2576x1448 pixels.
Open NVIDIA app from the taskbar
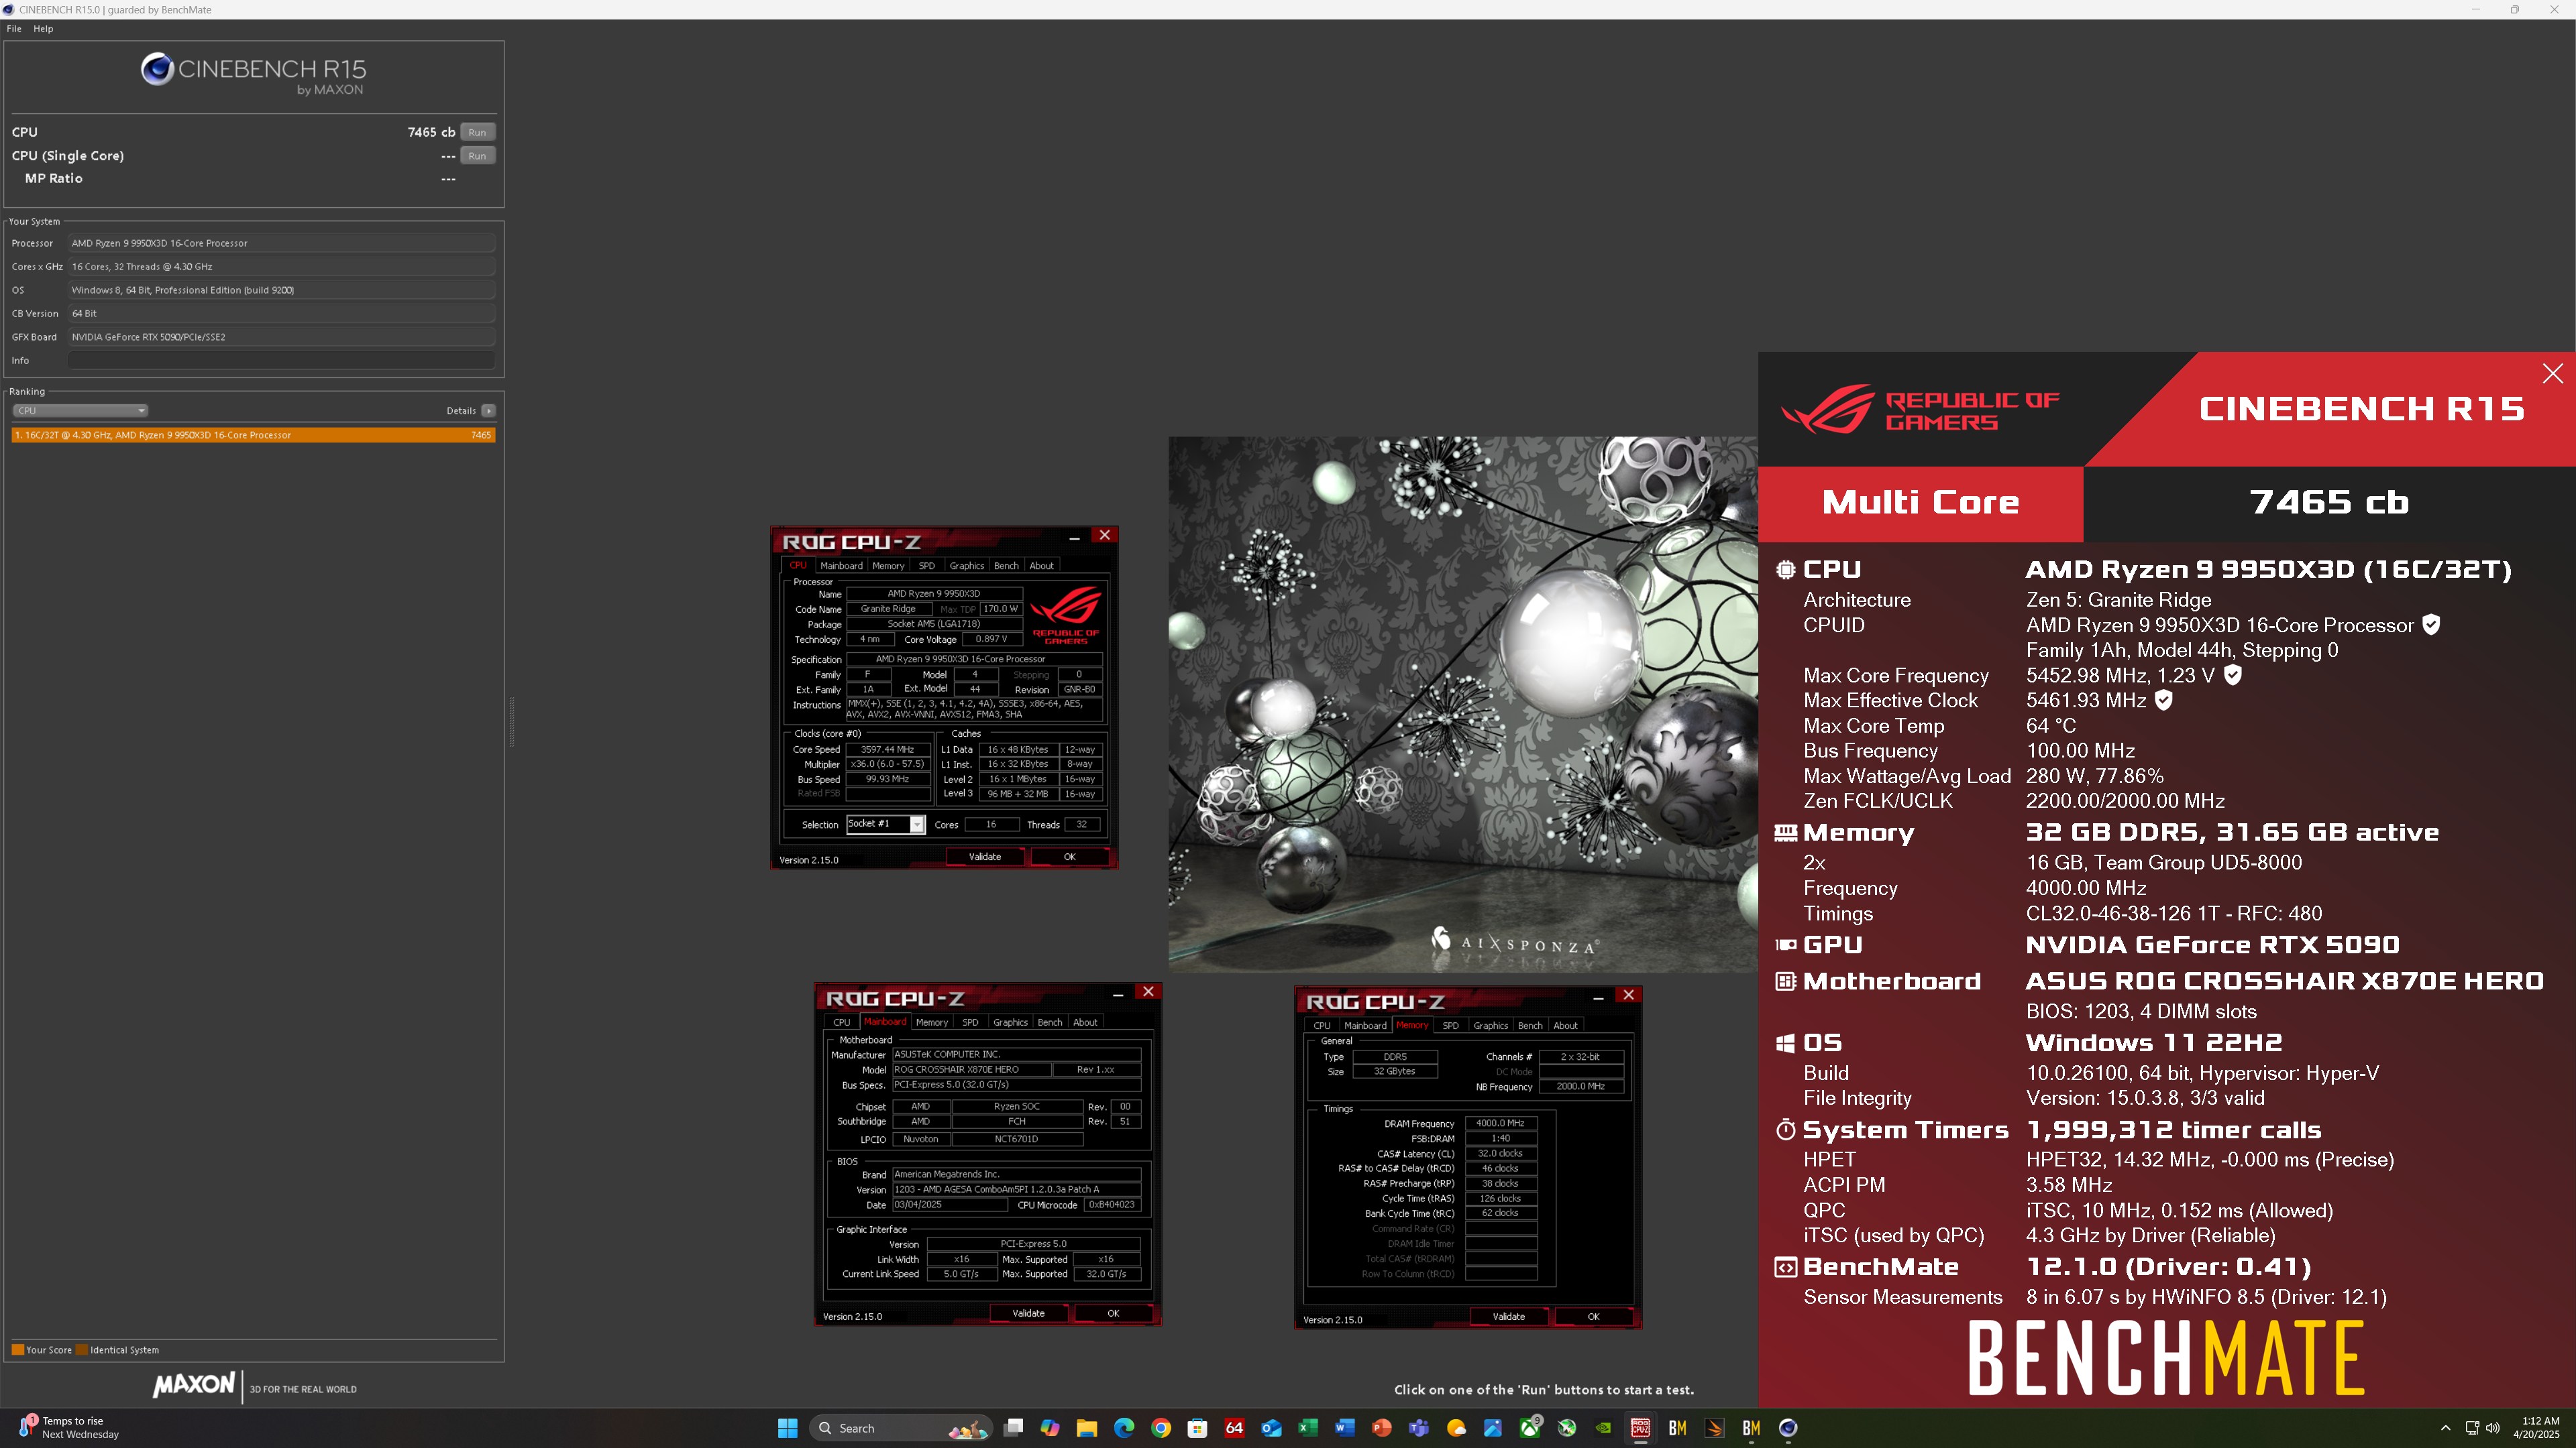[x=1603, y=1428]
